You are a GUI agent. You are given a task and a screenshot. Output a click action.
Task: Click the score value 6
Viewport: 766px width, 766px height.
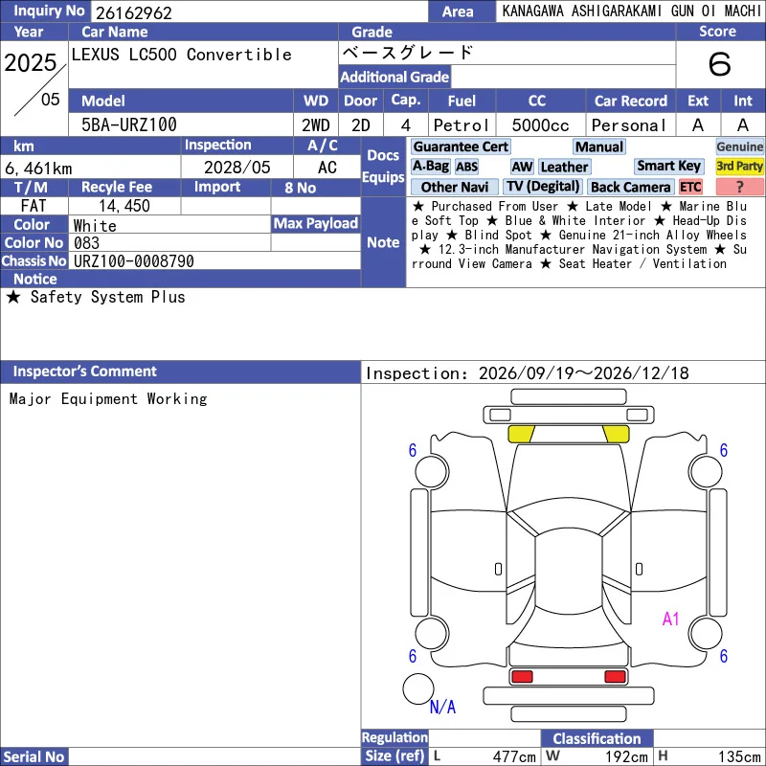pyautogui.click(x=720, y=64)
